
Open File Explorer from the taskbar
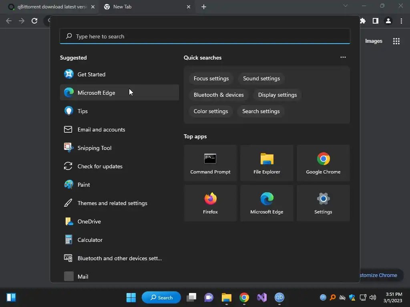pyautogui.click(x=227, y=297)
